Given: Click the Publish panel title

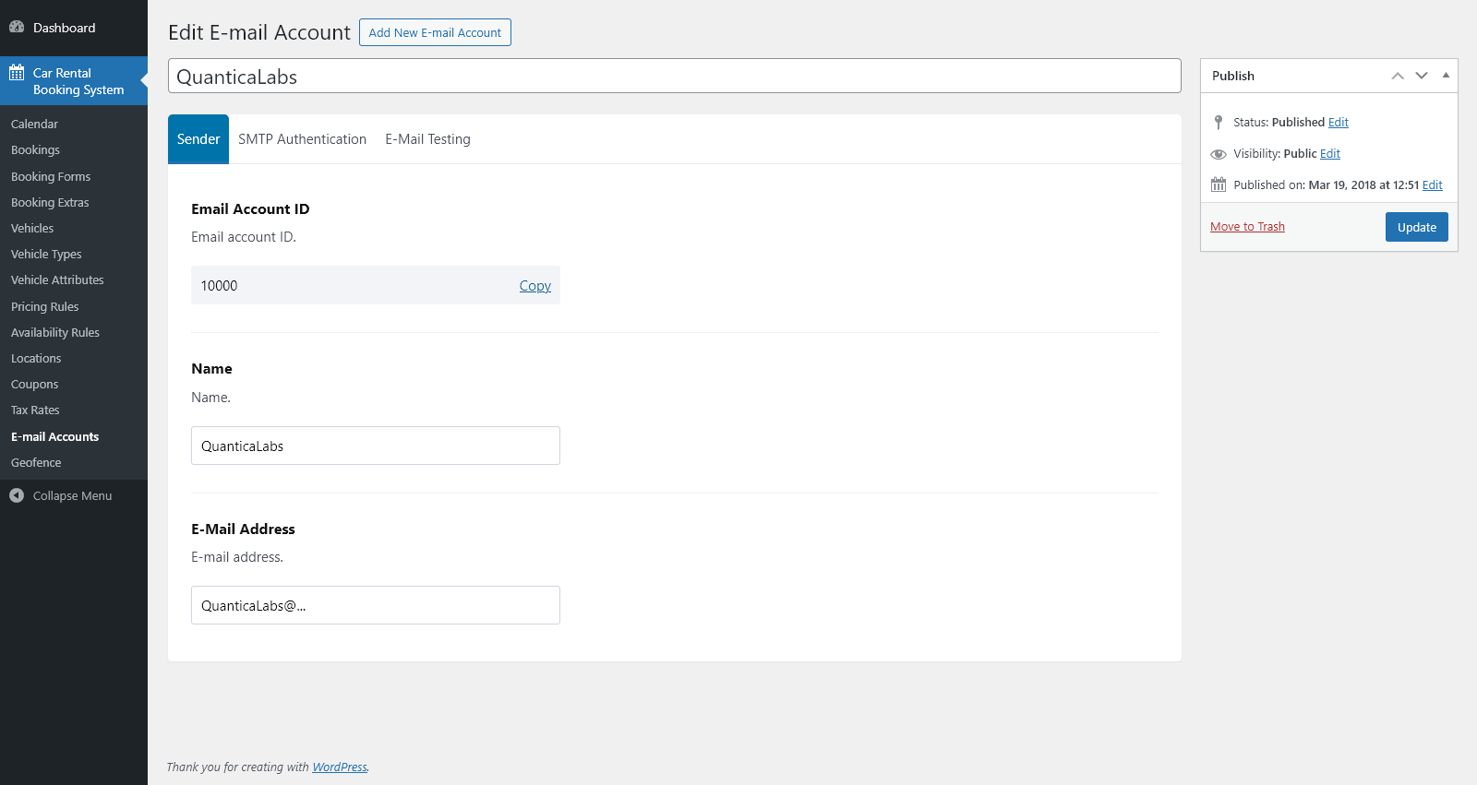Looking at the screenshot, I should 1233,76.
